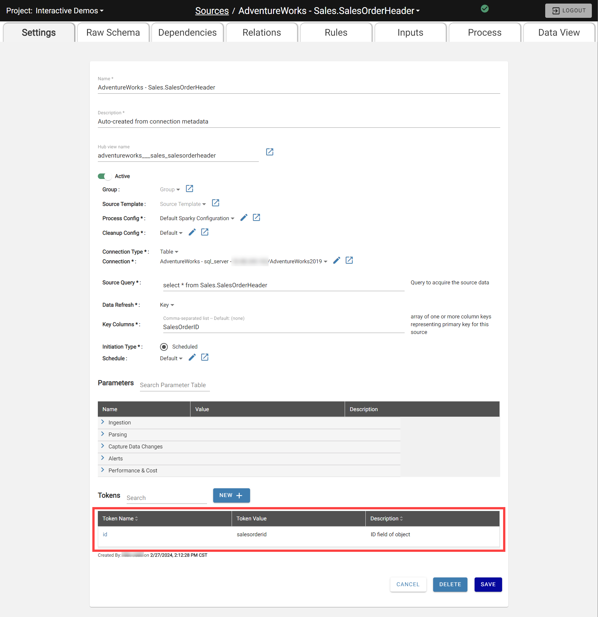Edit Connection pencil icon
Image resolution: width=598 pixels, height=617 pixels.
point(337,260)
